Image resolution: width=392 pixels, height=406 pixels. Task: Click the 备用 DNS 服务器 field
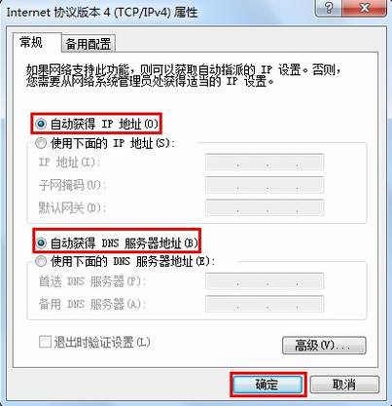265,304
